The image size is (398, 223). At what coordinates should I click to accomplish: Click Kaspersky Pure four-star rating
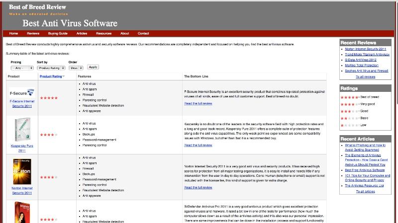coord(49,135)
